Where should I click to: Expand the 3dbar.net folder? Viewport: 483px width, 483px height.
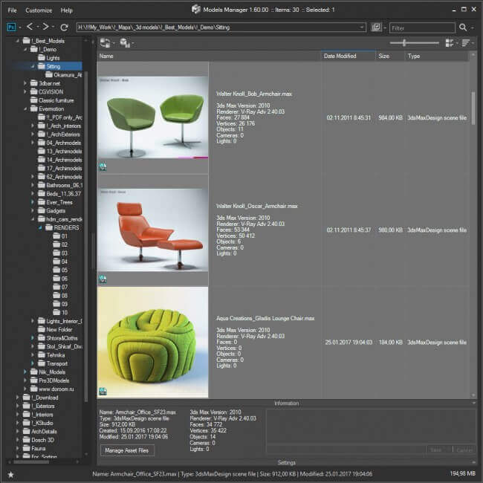tap(25, 83)
